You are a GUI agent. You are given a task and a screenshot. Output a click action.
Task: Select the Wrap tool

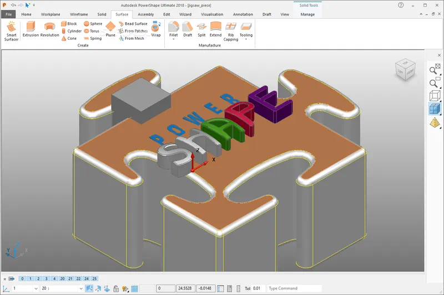click(x=156, y=29)
